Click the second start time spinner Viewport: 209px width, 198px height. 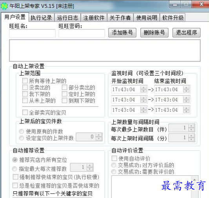144,100
